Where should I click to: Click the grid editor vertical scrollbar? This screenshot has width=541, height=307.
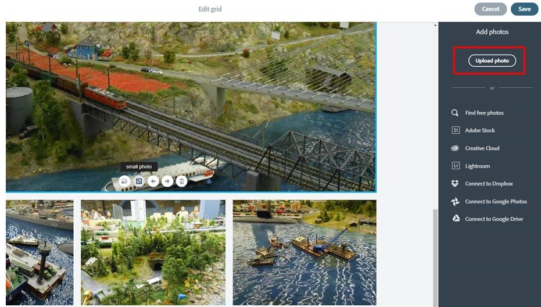435,257
